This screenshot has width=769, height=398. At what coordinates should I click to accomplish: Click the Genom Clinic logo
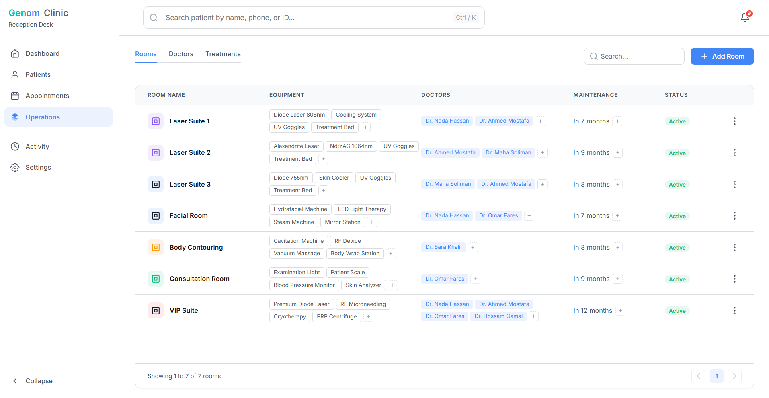point(38,13)
